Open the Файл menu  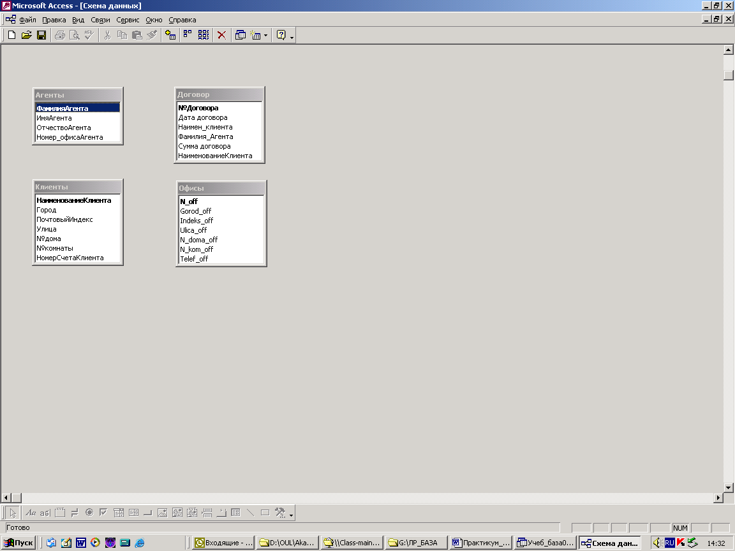[27, 20]
